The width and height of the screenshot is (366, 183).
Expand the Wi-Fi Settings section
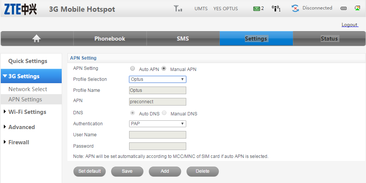(x=27, y=112)
